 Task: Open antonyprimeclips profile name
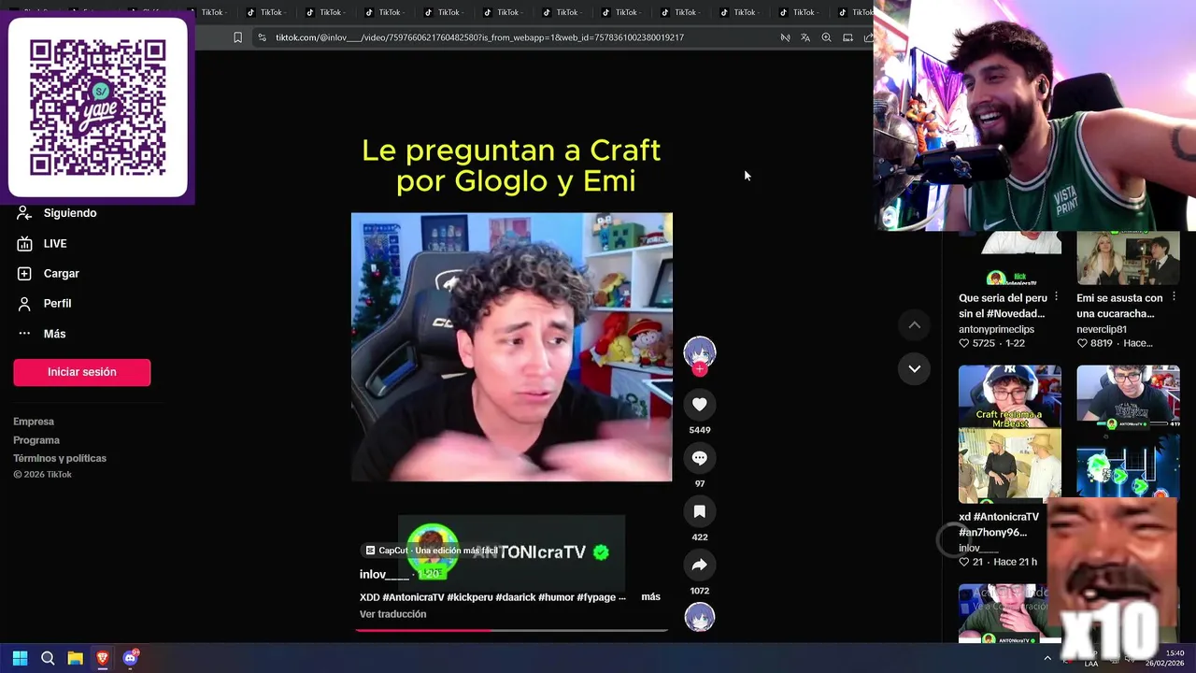pyautogui.click(x=996, y=329)
